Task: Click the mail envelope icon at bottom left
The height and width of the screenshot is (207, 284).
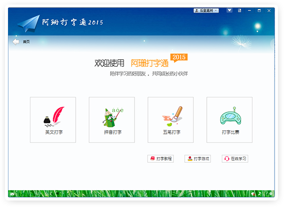Action: pyautogui.click(x=12, y=194)
